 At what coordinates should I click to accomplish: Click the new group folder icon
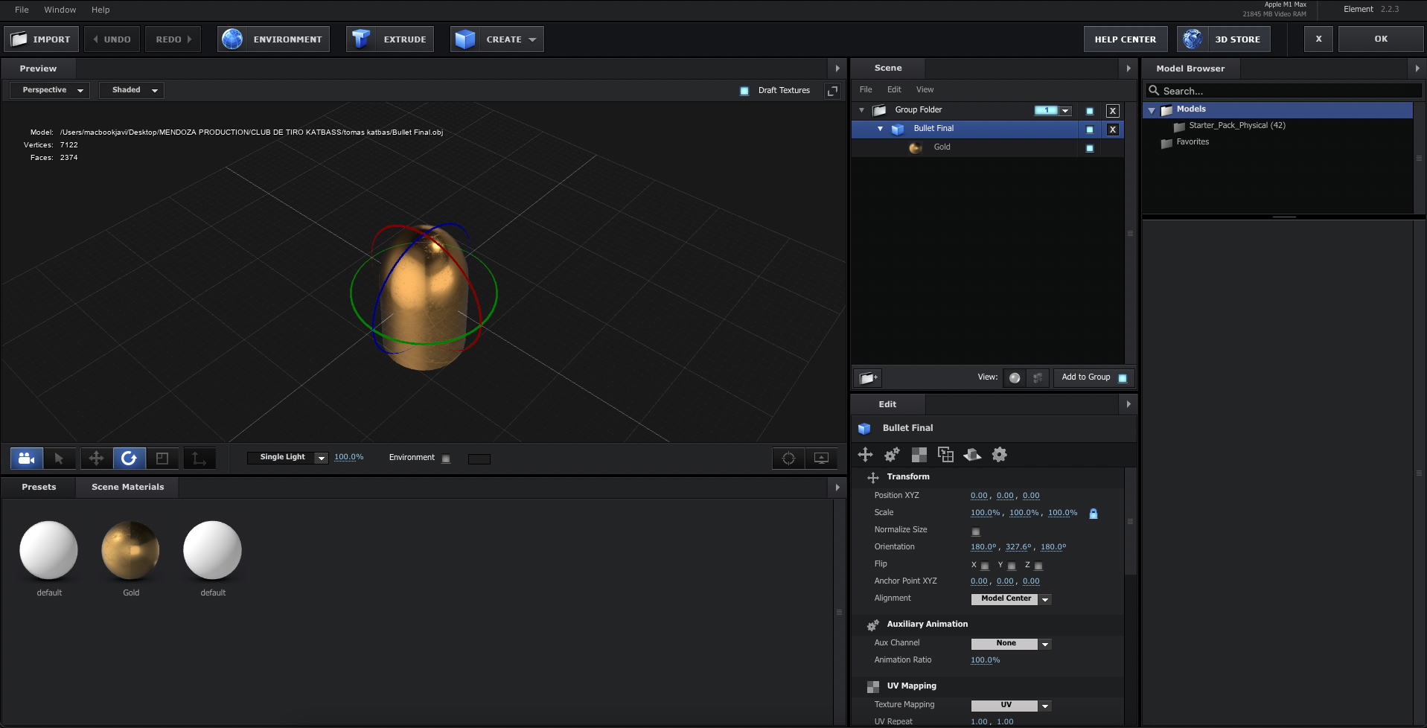(x=867, y=378)
